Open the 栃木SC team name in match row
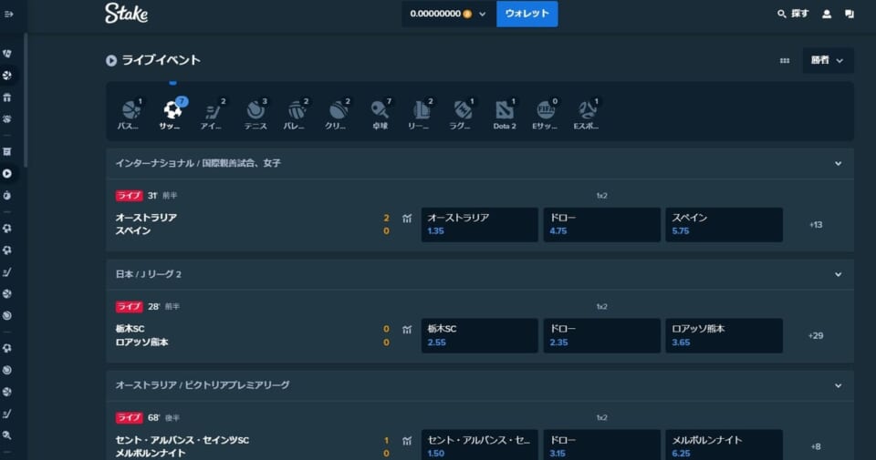This screenshot has width=876, height=460. [130, 329]
